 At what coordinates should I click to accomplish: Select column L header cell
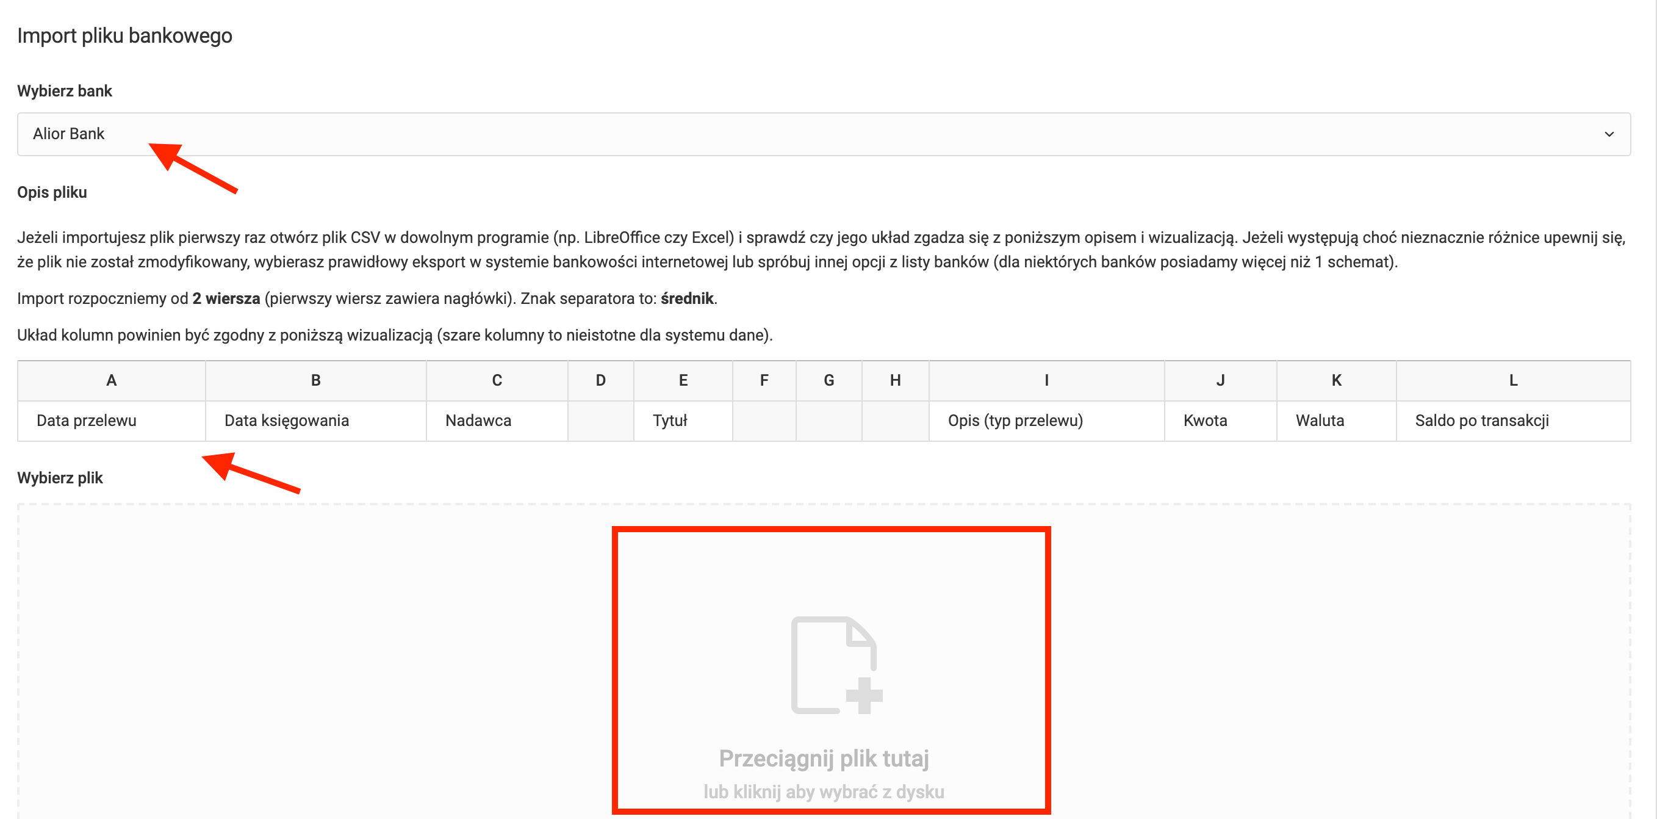(x=1513, y=380)
